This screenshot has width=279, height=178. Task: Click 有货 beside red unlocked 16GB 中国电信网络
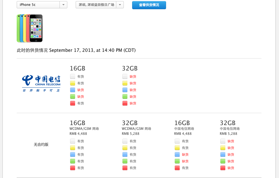(x=185, y=168)
